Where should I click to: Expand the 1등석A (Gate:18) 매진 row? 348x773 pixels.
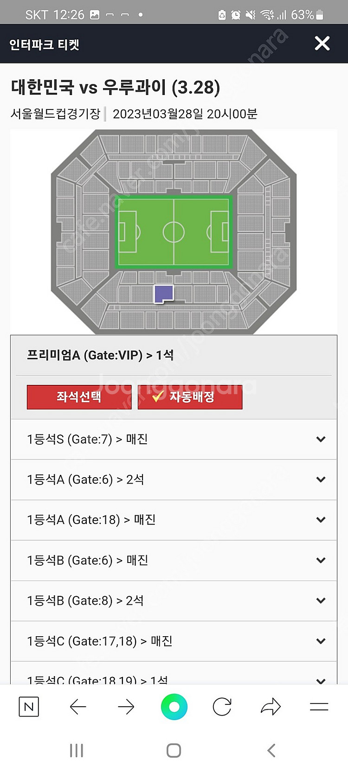[x=174, y=520]
